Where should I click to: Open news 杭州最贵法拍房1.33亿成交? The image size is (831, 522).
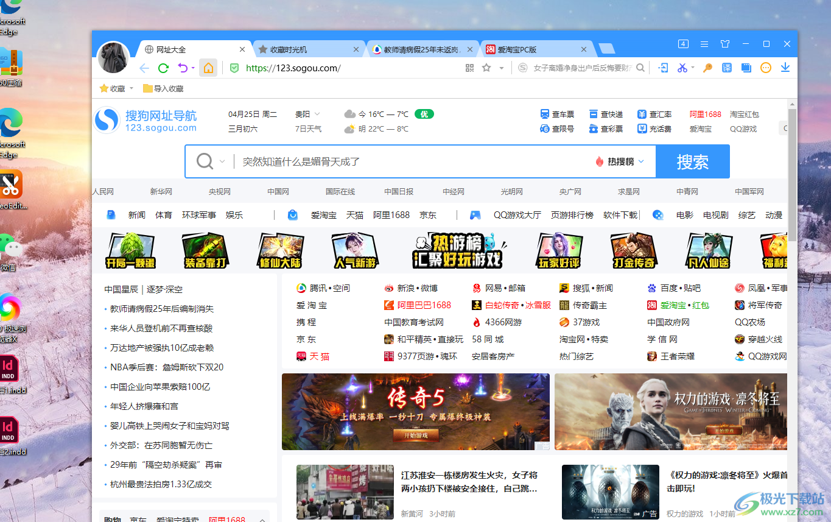[x=161, y=484]
